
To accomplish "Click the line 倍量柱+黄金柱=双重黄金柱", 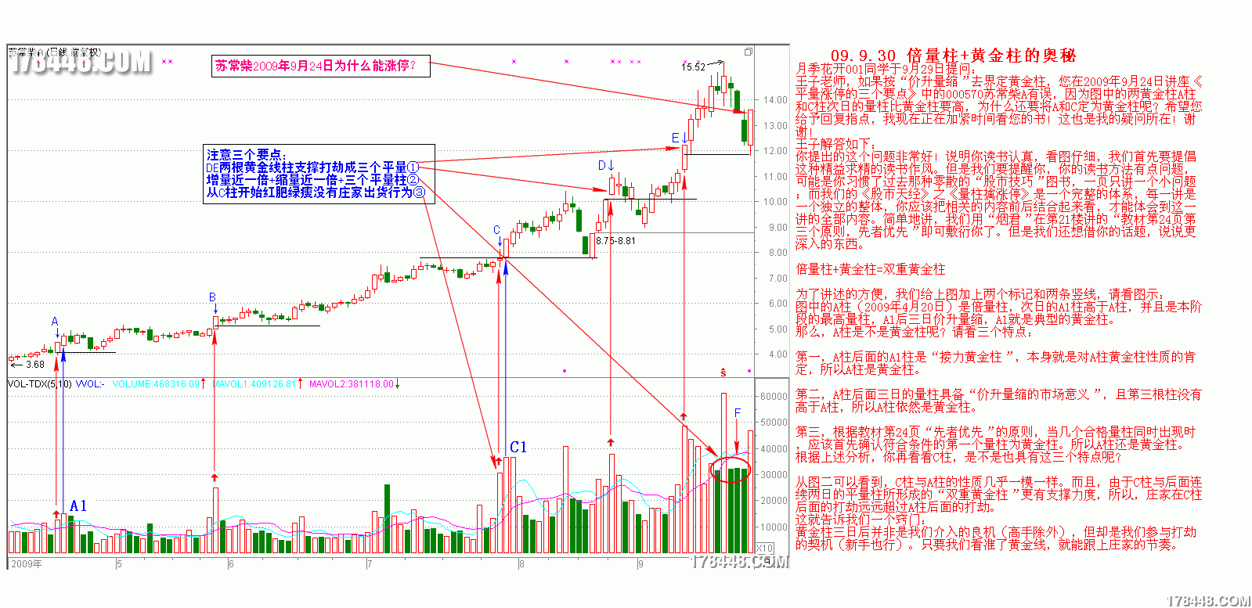I will pos(871,269).
